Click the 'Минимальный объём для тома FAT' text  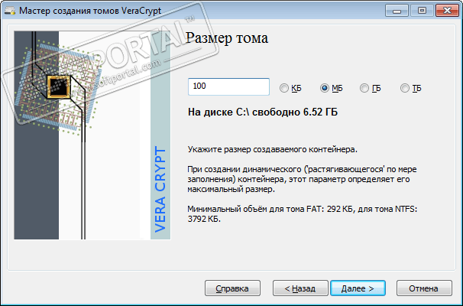coord(303,214)
